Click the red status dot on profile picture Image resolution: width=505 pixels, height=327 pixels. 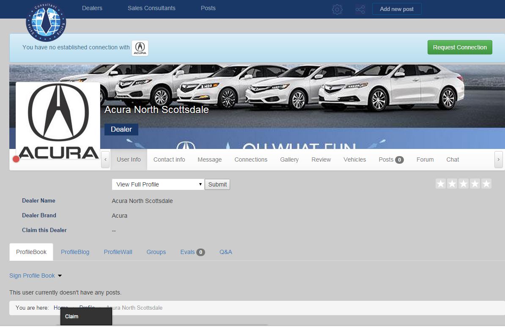(x=16, y=159)
